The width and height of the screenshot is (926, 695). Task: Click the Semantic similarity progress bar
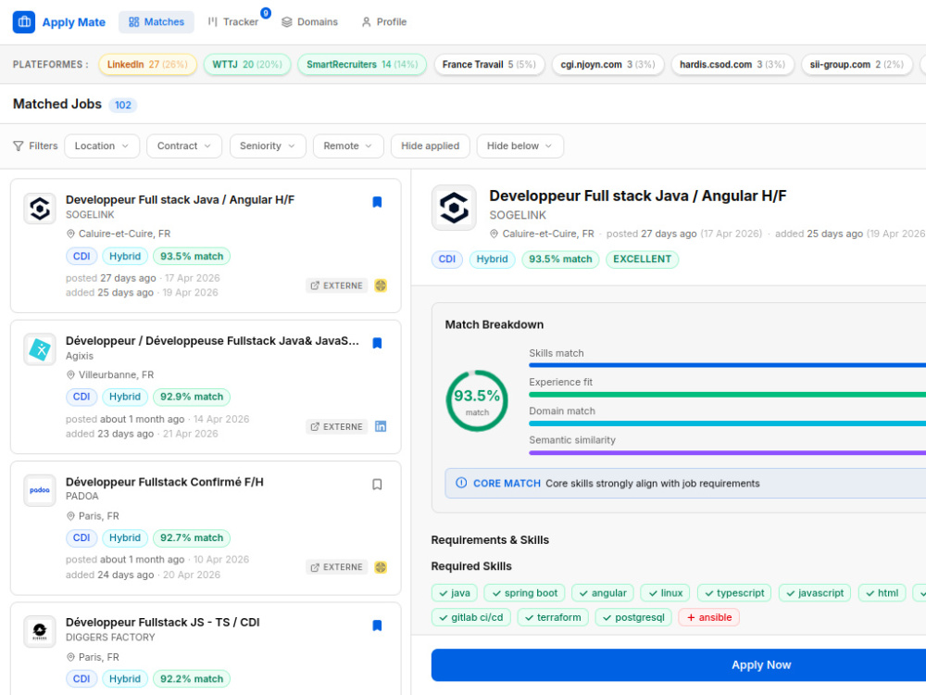[727, 453]
